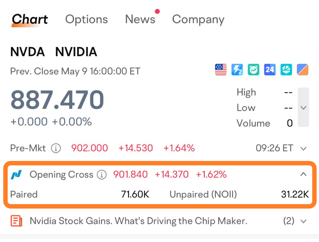The image size is (319, 242).
Task: Click the teal fractional shares icon
Action: pos(286,70)
